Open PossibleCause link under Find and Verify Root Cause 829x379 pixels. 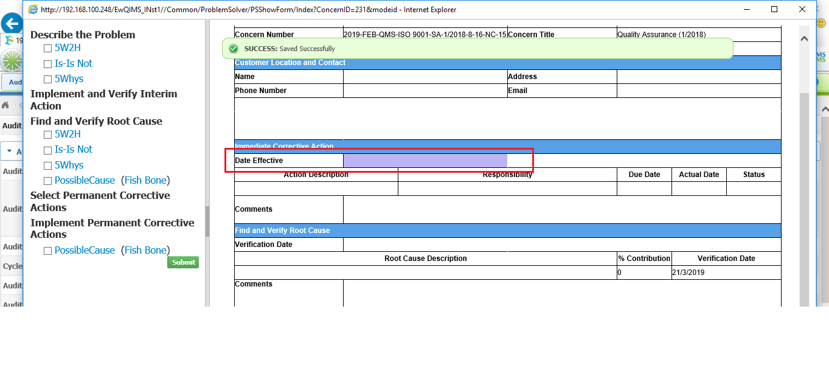pyautogui.click(x=85, y=180)
